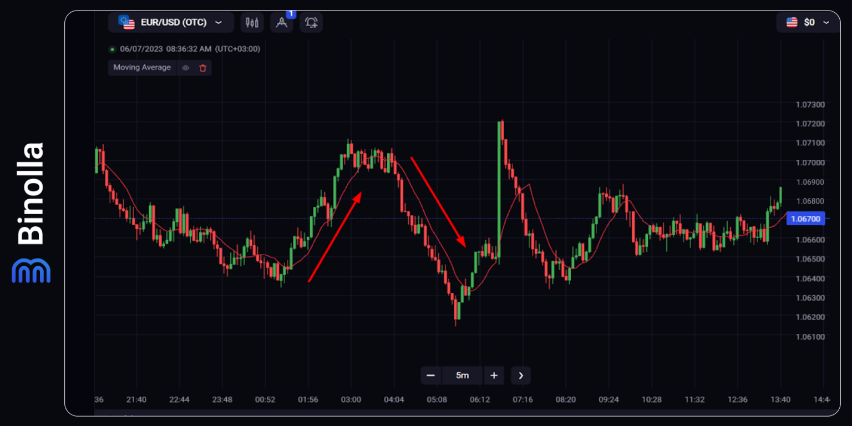Expand the account balance dropdown

coord(826,22)
